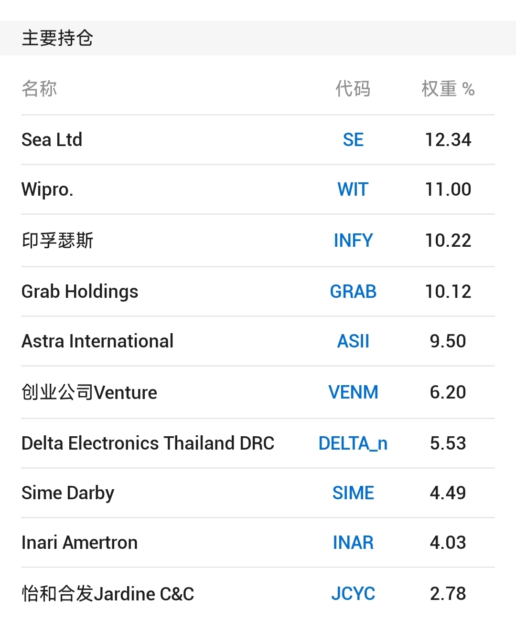
Task: Select the Inari Amertron row
Action: (x=79, y=543)
